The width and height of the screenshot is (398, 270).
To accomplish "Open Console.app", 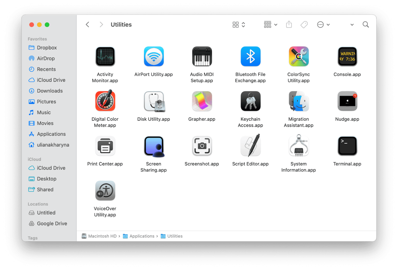I will click(347, 56).
